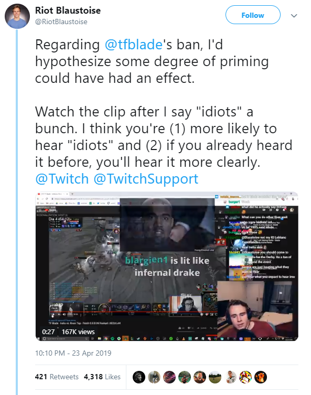Open third liker's purple avatar
Screen dimensions: 311x395
pos(169,377)
